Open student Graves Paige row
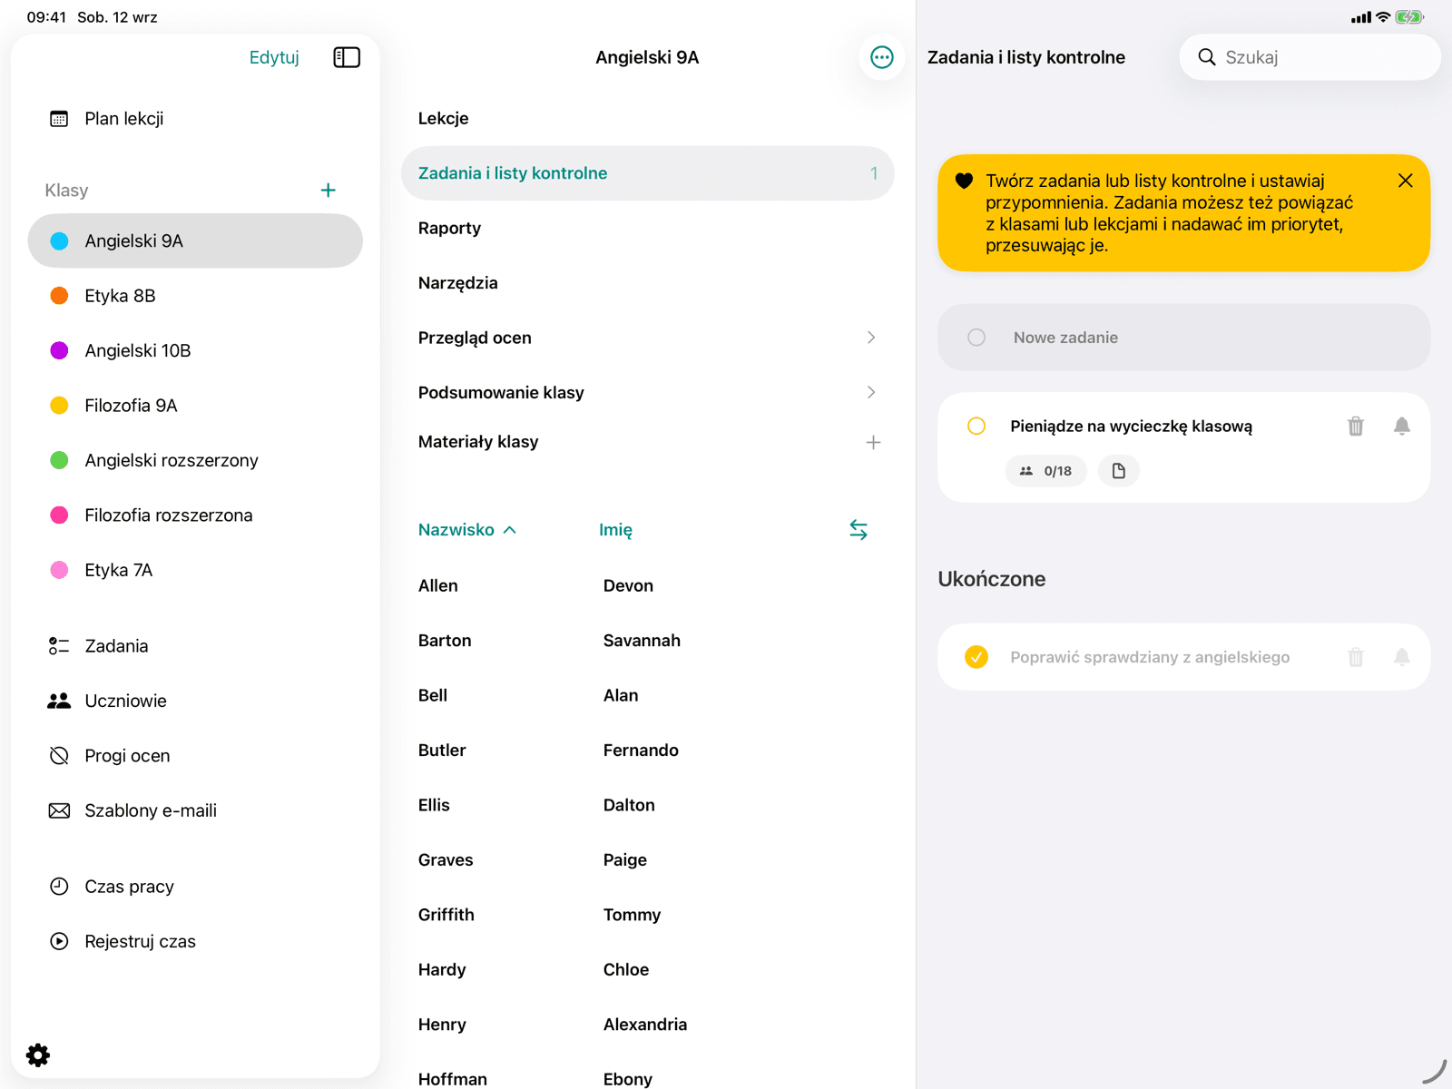This screenshot has height=1089, width=1452. (648, 859)
